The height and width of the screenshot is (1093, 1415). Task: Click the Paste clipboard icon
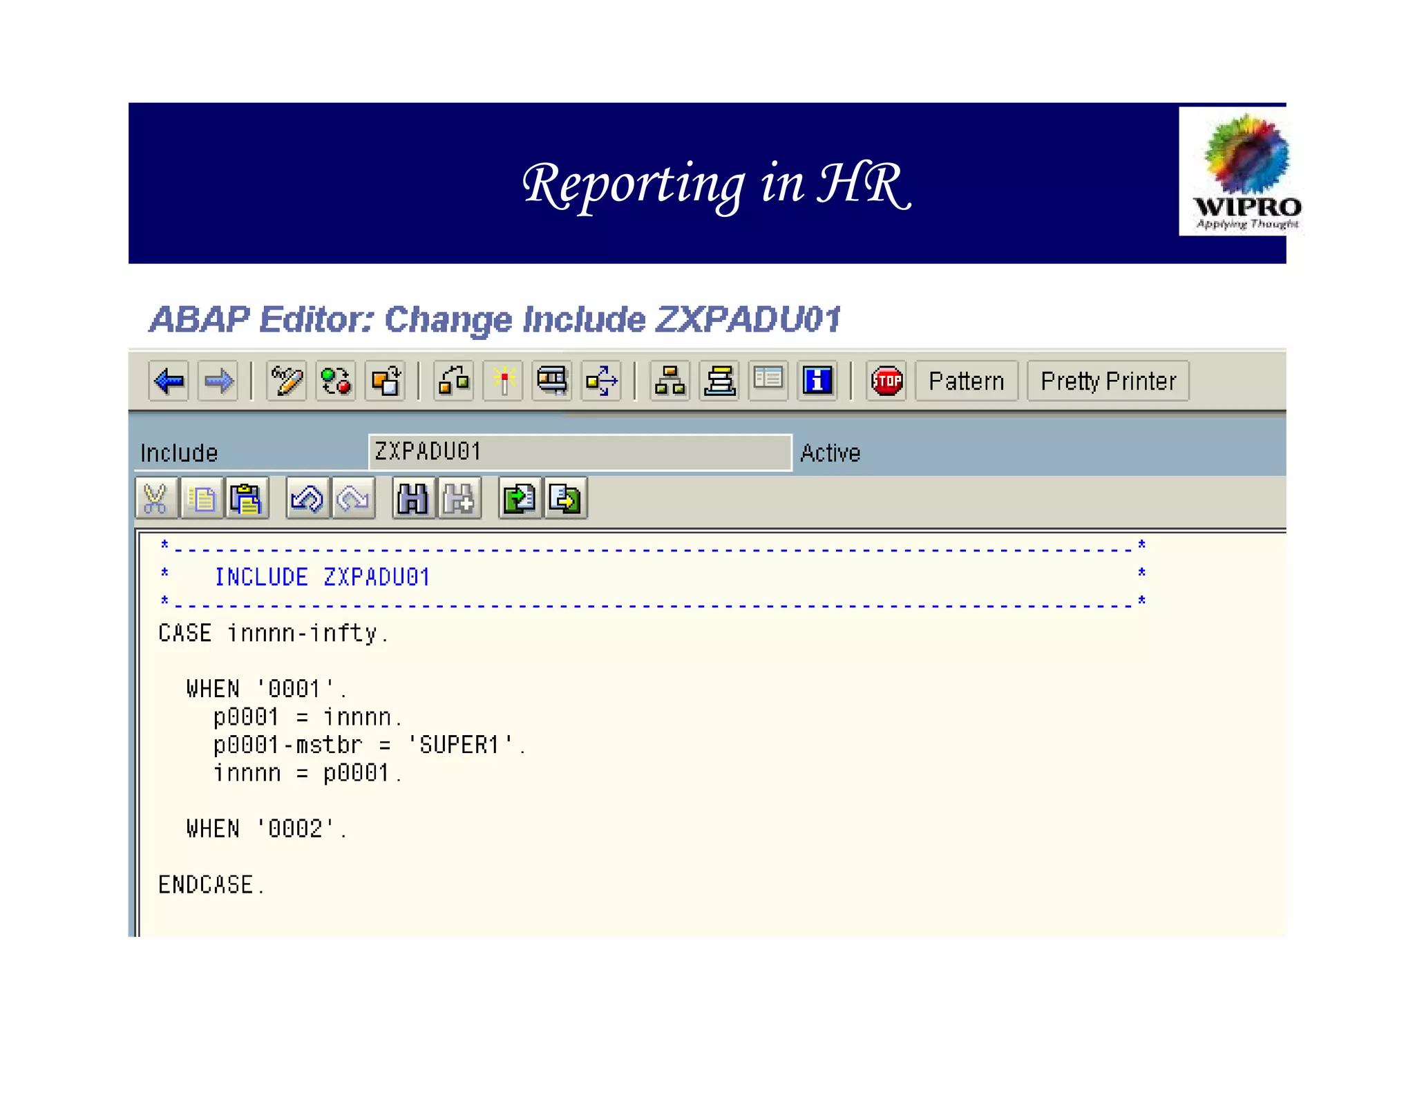[246, 498]
